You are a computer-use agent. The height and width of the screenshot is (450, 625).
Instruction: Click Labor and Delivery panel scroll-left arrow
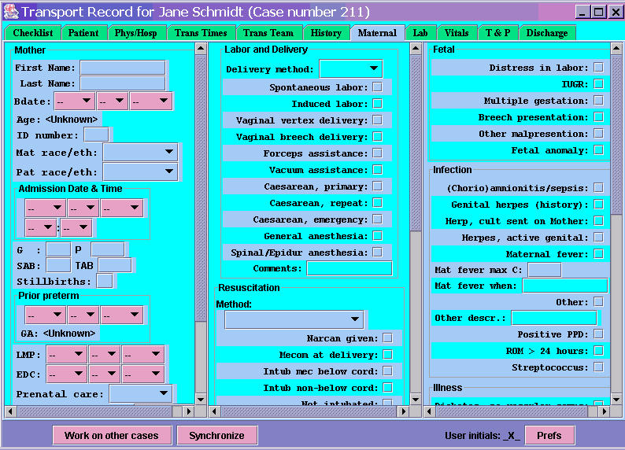click(214, 411)
